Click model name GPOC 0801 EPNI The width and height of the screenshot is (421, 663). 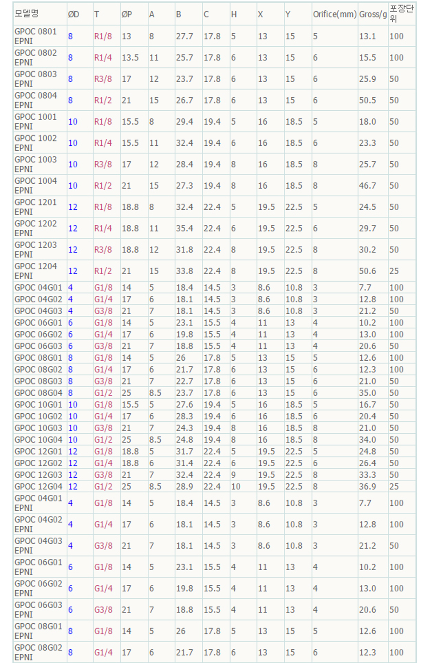(35, 36)
